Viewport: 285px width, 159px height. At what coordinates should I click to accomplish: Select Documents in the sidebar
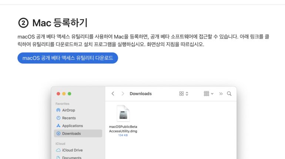pos(71,158)
